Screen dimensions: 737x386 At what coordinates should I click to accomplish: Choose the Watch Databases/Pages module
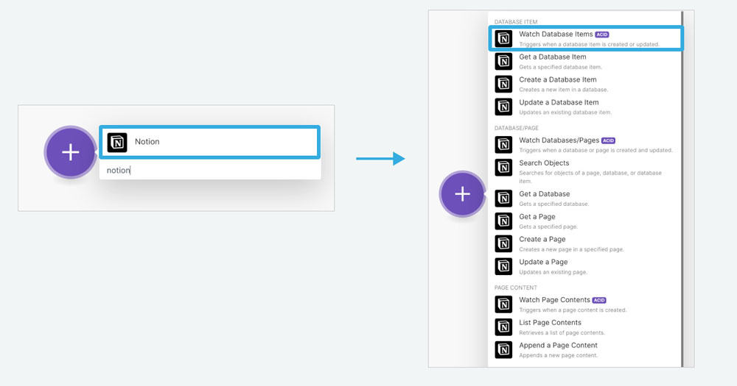tap(586, 144)
